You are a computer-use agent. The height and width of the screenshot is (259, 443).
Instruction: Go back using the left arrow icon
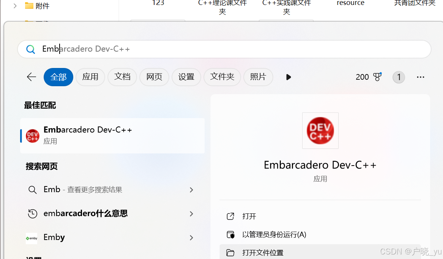32,77
